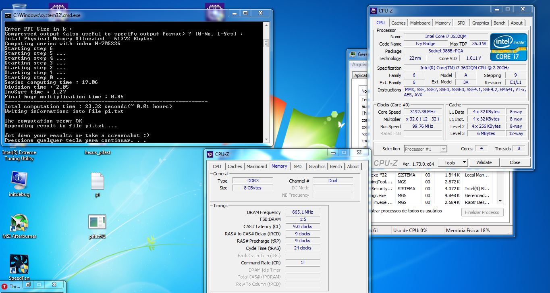Click the DRAM Frequency 665.1 MHz field

[x=302, y=212]
